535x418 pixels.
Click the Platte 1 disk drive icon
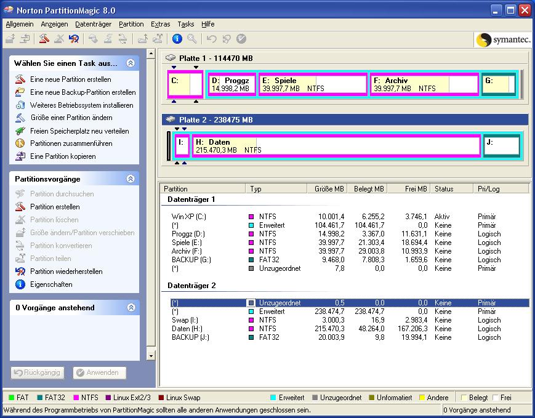171,58
